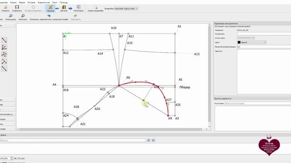Click the first magnifier icon beside the filter field
291x163 pixels.
pyautogui.click(x=149, y=140)
